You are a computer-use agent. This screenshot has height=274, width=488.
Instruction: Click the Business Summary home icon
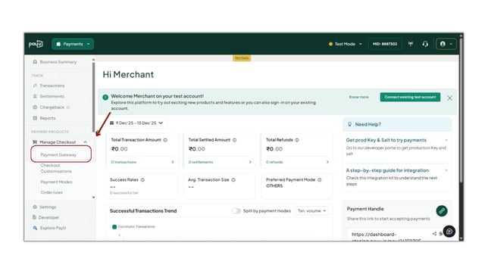pyautogui.click(x=35, y=62)
